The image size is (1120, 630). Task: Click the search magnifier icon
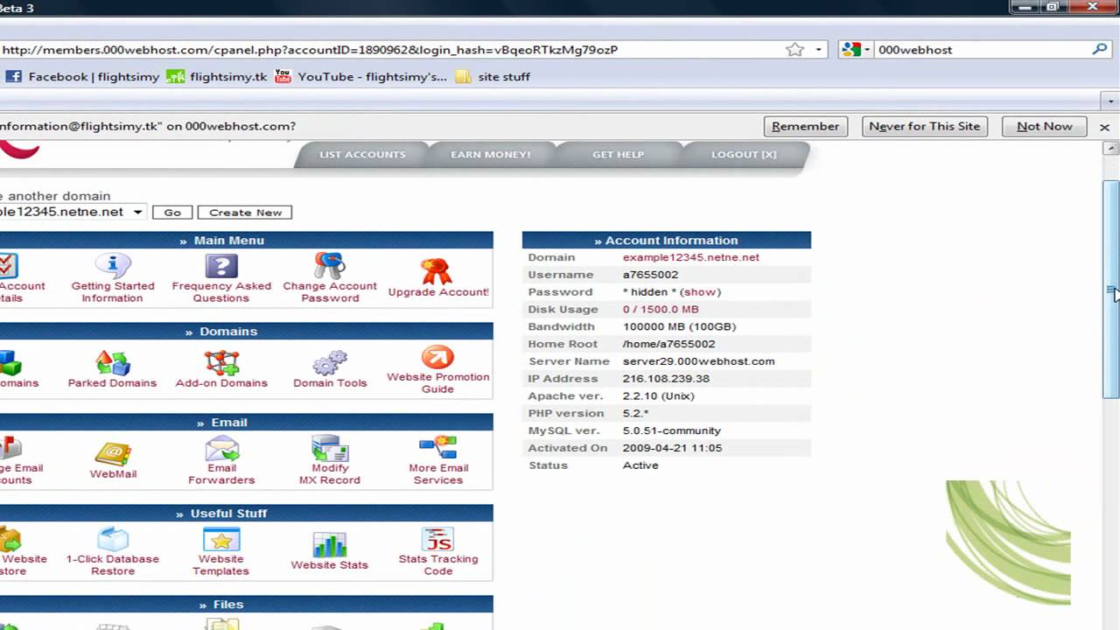(1100, 50)
